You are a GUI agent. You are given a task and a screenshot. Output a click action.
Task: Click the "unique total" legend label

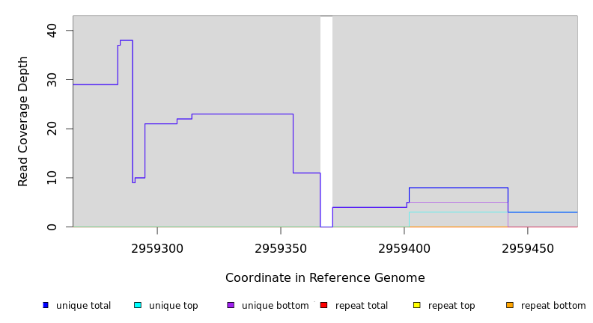pos(83,306)
